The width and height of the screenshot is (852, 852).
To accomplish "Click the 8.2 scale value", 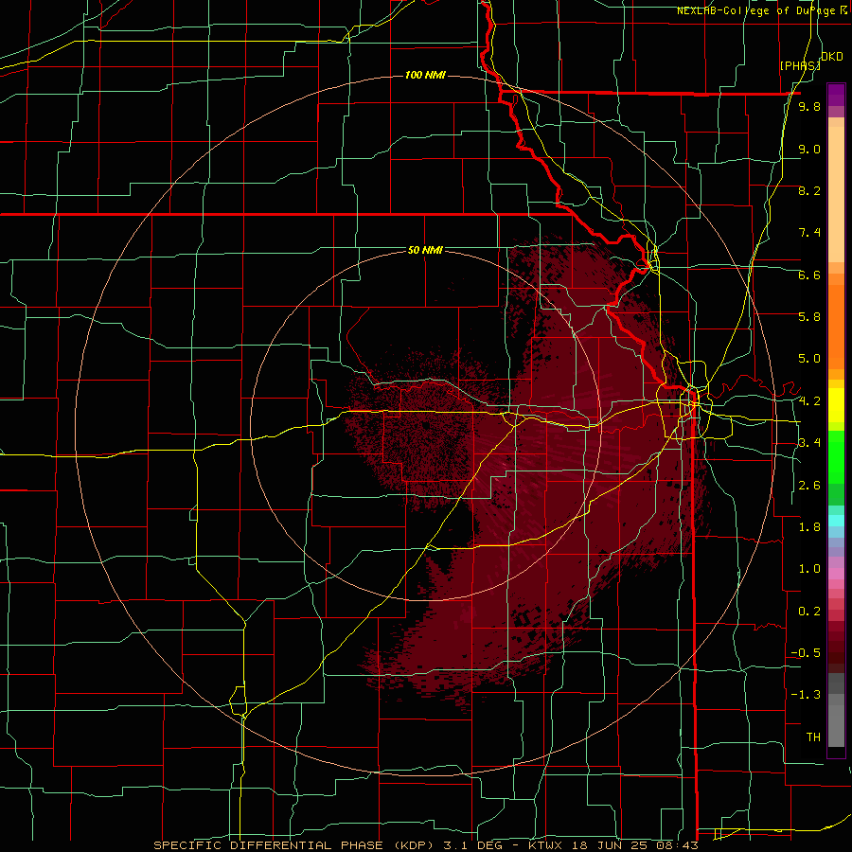I will click(x=809, y=190).
